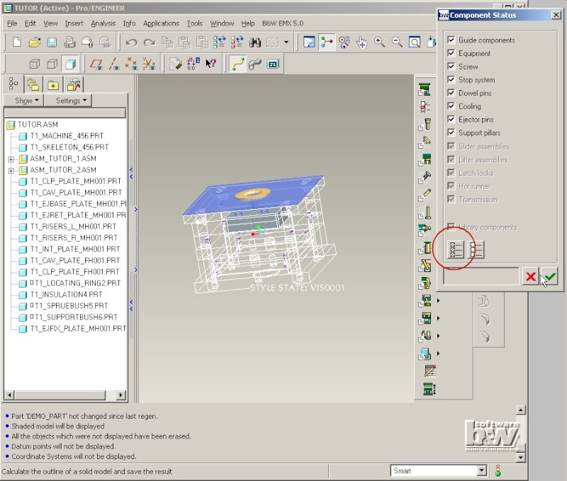Toggle the spin center icon

pos(327,43)
